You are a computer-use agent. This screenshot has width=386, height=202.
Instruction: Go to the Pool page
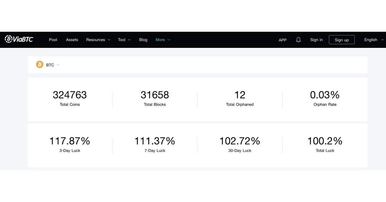pyautogui.click(x=53, y=39)
